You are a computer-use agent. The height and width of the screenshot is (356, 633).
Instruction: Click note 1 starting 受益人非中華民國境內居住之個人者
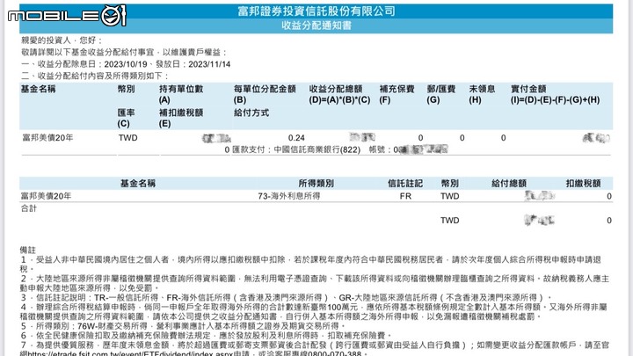pyautogui.click(x=311, y=264)
